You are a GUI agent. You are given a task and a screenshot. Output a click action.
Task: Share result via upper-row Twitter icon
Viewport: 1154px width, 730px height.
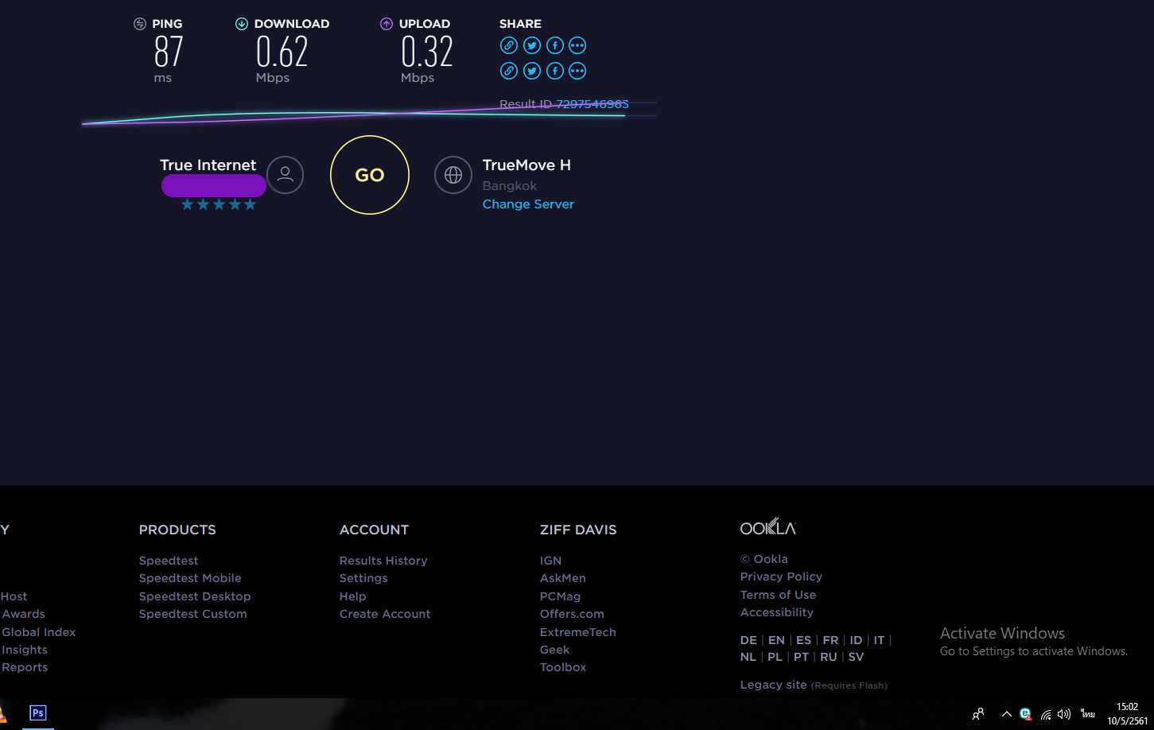pyautogui.click(x=532, y=45)
